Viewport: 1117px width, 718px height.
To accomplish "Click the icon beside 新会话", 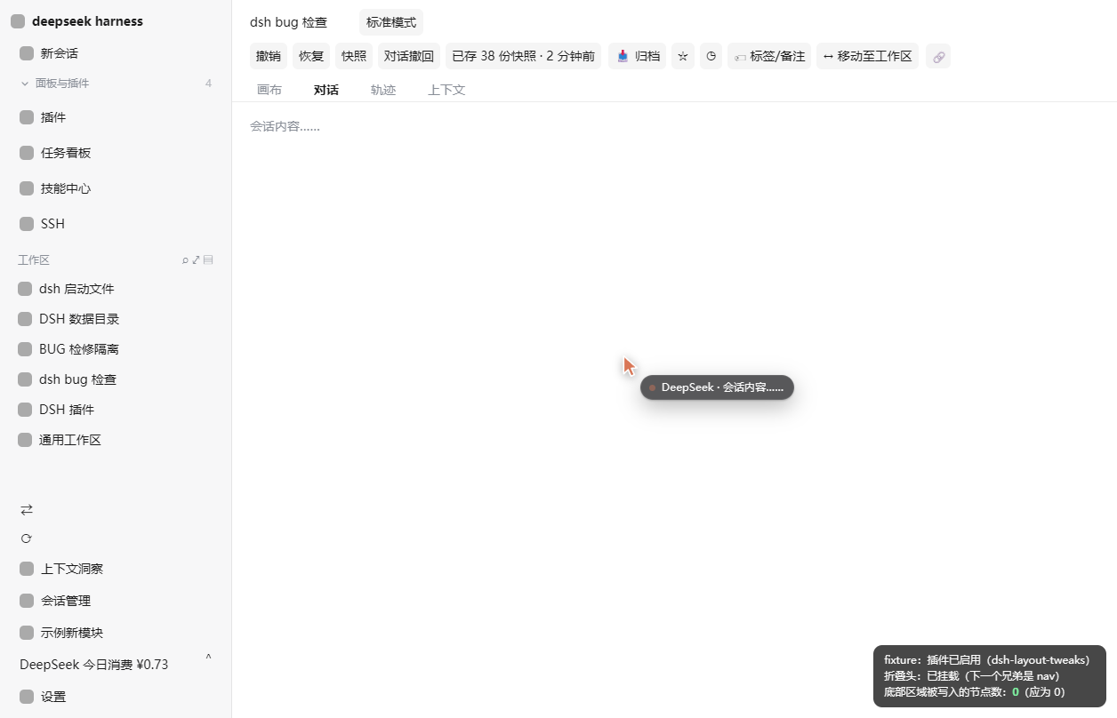I will (x=27, y=53).
